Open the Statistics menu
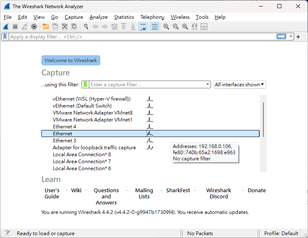Viewport: 308px width, 238px height. click(x=124, y=17)
